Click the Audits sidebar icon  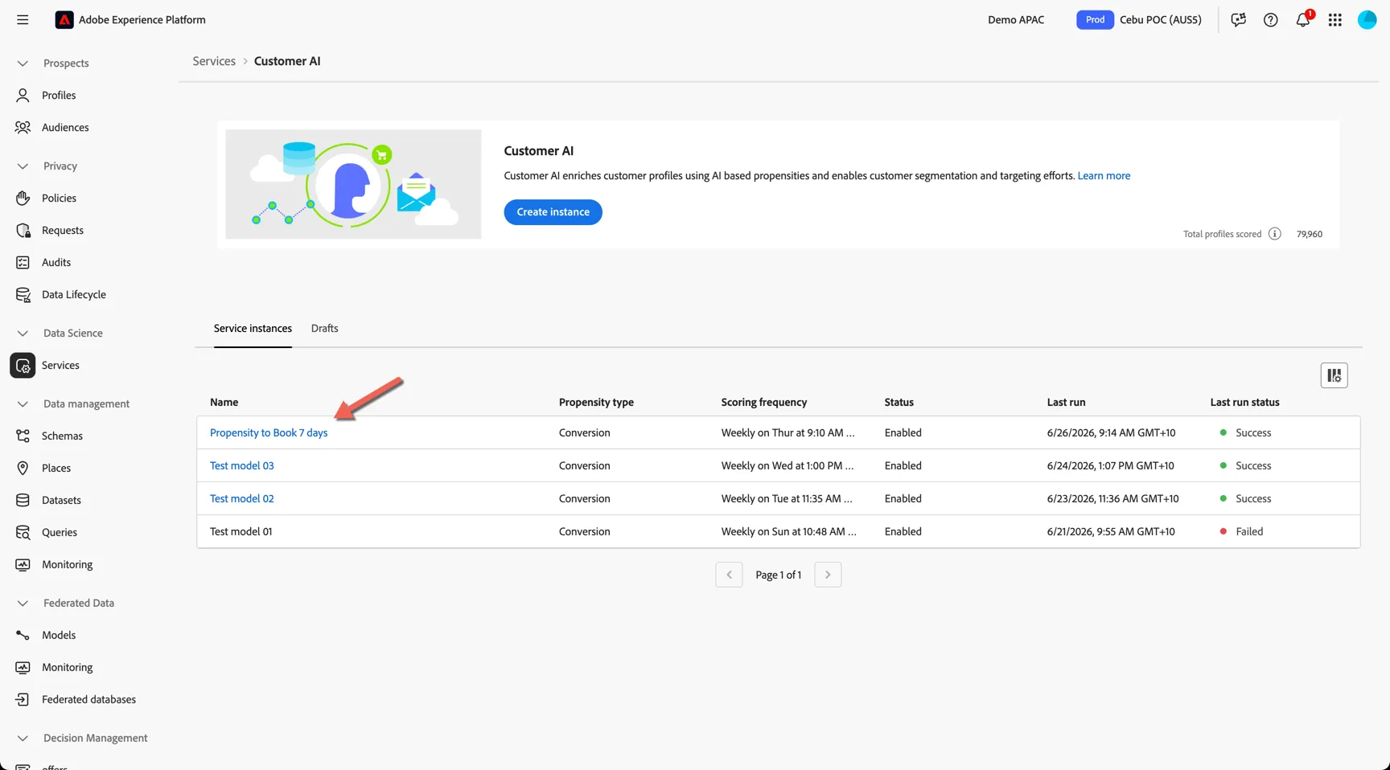[x=23, y=262]
